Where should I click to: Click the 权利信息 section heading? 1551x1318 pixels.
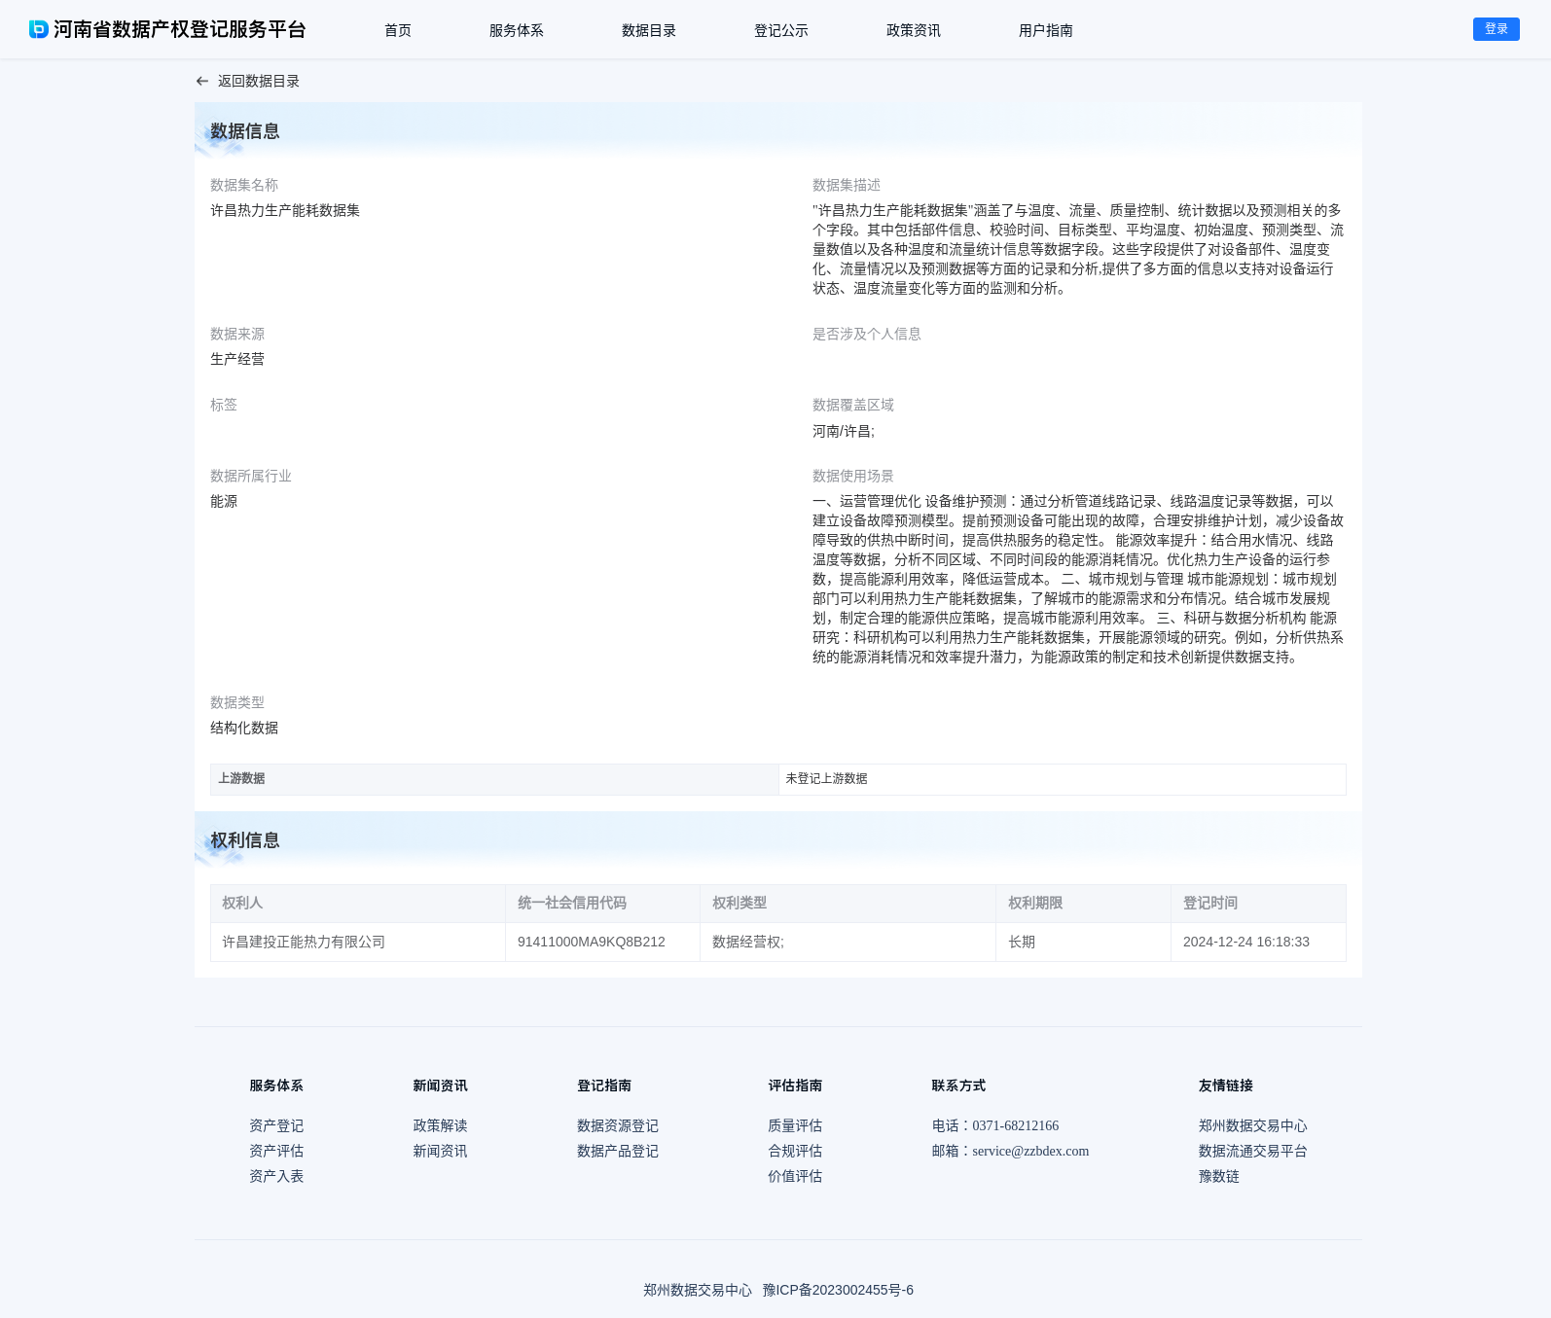pos(245,840)
